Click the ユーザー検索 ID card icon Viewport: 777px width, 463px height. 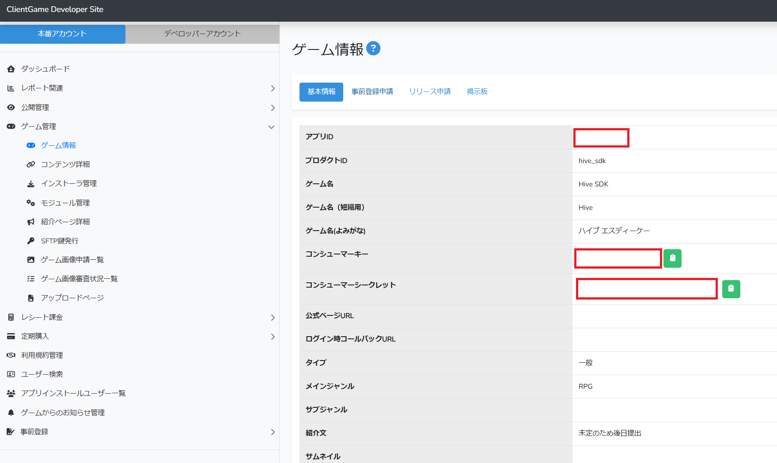11,374
